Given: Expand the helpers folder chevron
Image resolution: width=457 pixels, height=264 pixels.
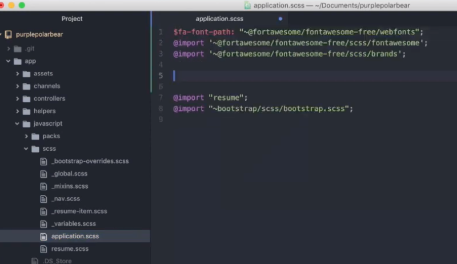Looking at the screenshot, I should pos(17,111).
